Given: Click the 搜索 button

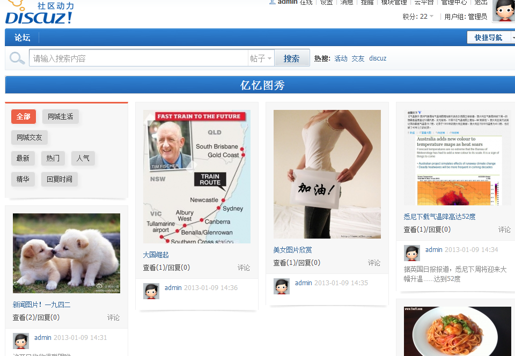Looking at the screenshot, I should (292, 58).
